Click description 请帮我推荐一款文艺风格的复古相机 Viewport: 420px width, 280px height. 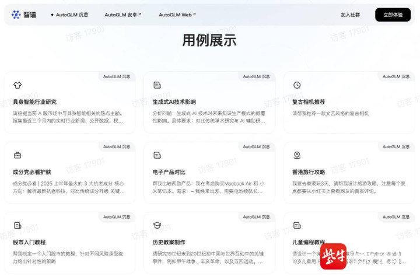(331, 113)
